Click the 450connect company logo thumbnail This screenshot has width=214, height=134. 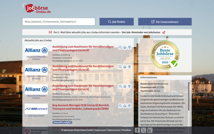point(36,109)
